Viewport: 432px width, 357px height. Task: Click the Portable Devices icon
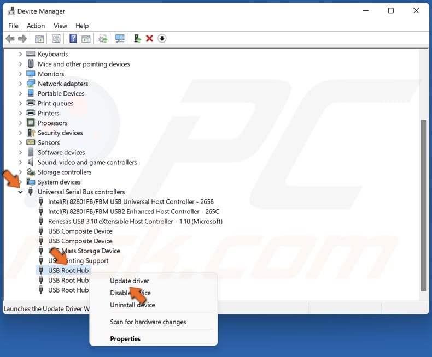click(31, 93)
